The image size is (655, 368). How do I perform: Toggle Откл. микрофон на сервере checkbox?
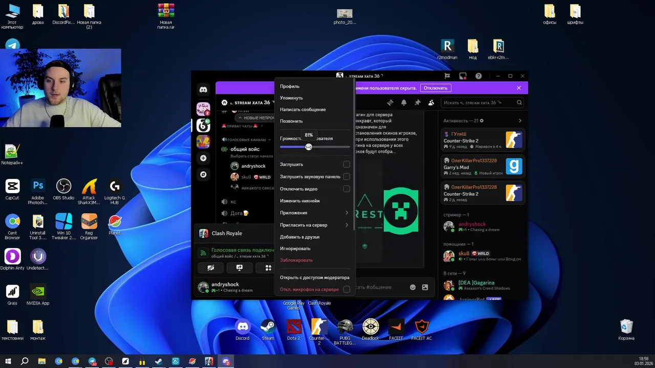[346, 289]
